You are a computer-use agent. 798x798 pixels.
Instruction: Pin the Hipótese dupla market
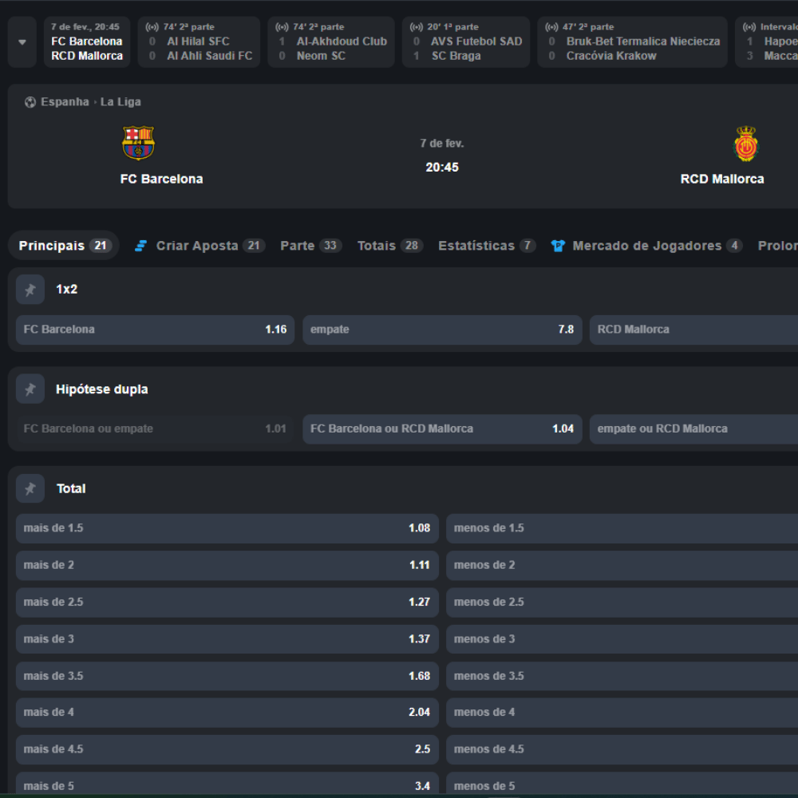pos(30,389)
